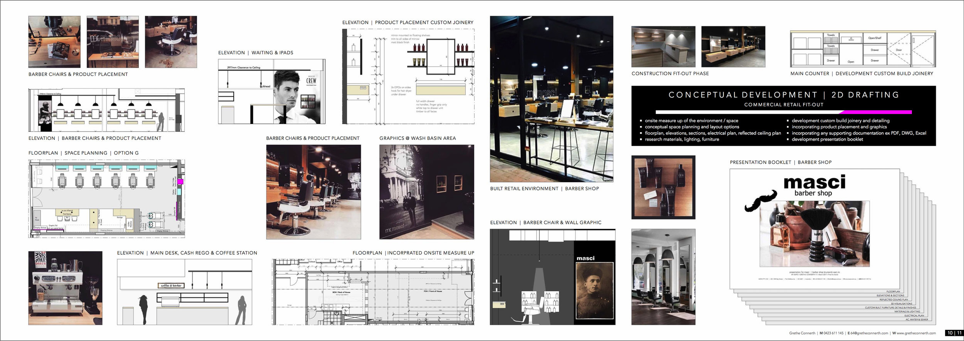The height and width of the screenshot is (341, 964).
Task: Select bullet 'incorporating product placement and graphics'
Action: pyautogui.click(x=839, y=127)
